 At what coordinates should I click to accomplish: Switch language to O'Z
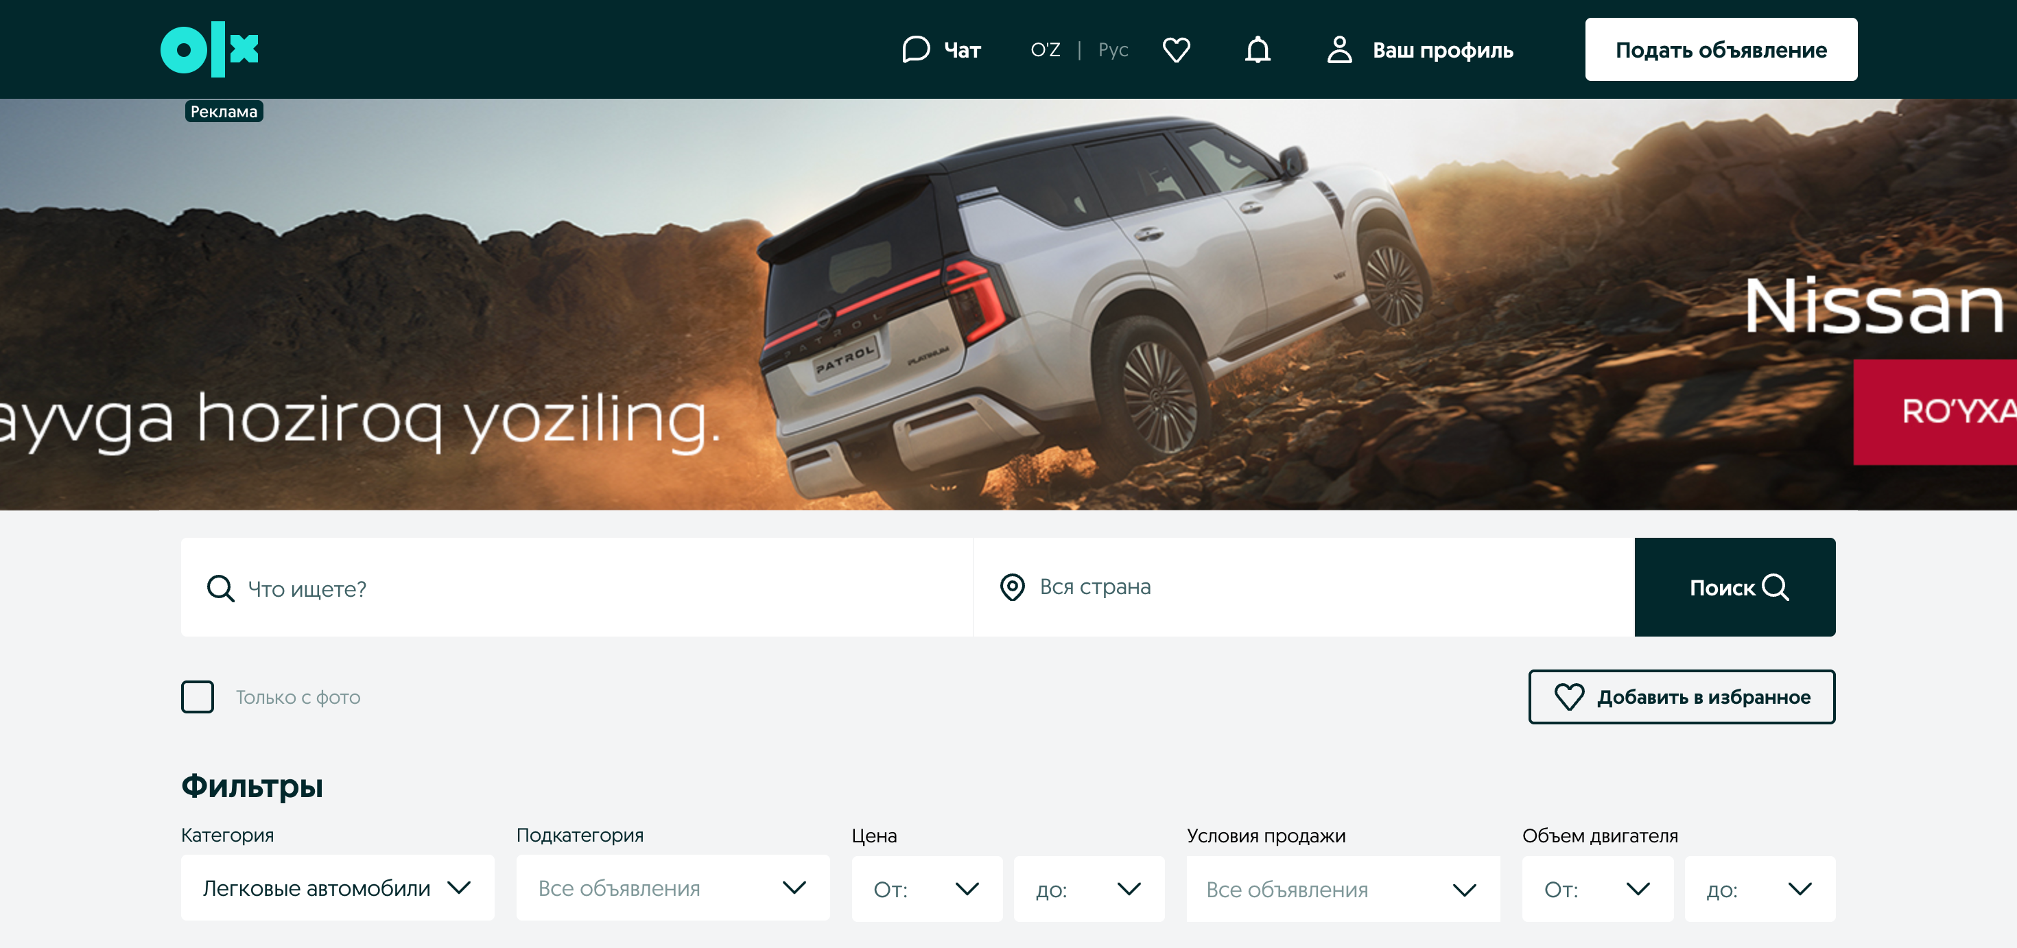pyautogui.click(x=1046, y=50)
